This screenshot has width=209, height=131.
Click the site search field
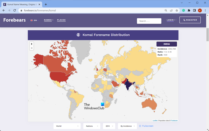click(149, 21)
